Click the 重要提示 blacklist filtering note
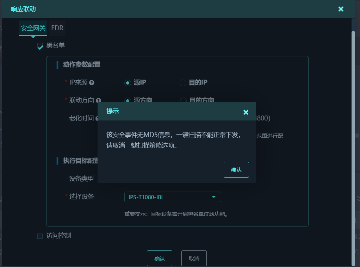360x267 pixels. [x=176, y=214]
